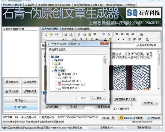Click the increase indent icon
The image size is (165, 132).
(140, 40)
